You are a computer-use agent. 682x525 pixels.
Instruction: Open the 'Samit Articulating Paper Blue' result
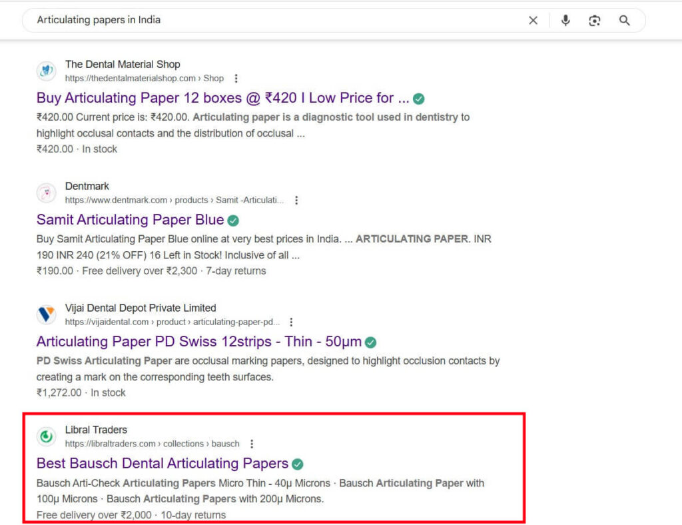click(x=130, y=220)
